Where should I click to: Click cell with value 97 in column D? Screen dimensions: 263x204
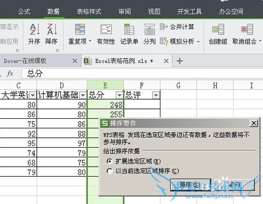[x=62, y=144]
